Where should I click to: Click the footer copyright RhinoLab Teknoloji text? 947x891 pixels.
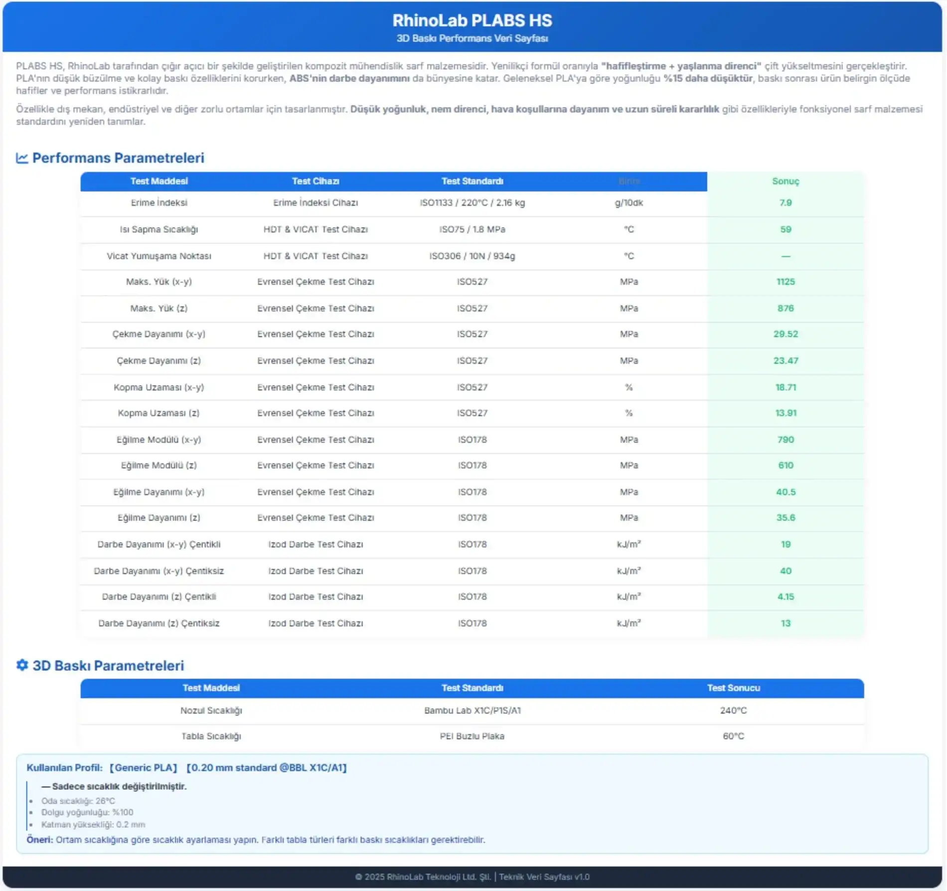tap(423, 877)
